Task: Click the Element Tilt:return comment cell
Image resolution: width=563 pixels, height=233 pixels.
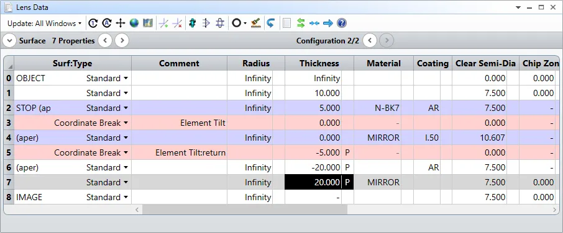Action: point(179,153)
